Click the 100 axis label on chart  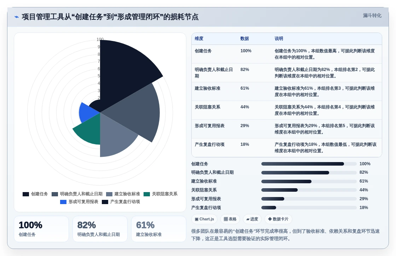click(x=100, y=39)
